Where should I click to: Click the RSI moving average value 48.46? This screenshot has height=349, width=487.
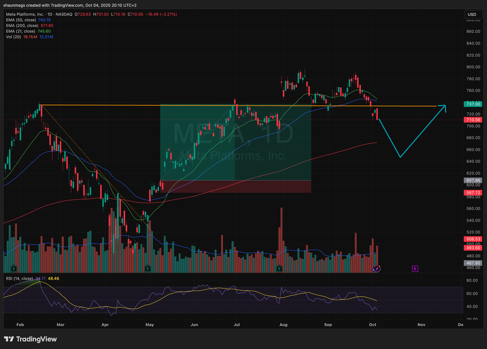[x=54, y=278]
